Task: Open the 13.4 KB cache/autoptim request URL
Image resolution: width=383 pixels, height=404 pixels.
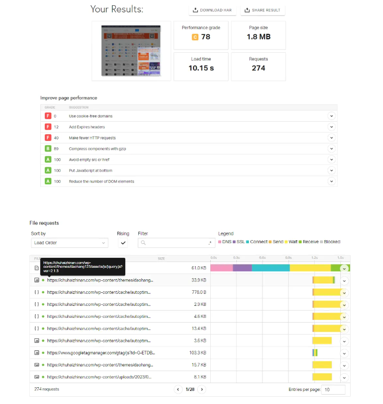Action: [x=99, y=328]
